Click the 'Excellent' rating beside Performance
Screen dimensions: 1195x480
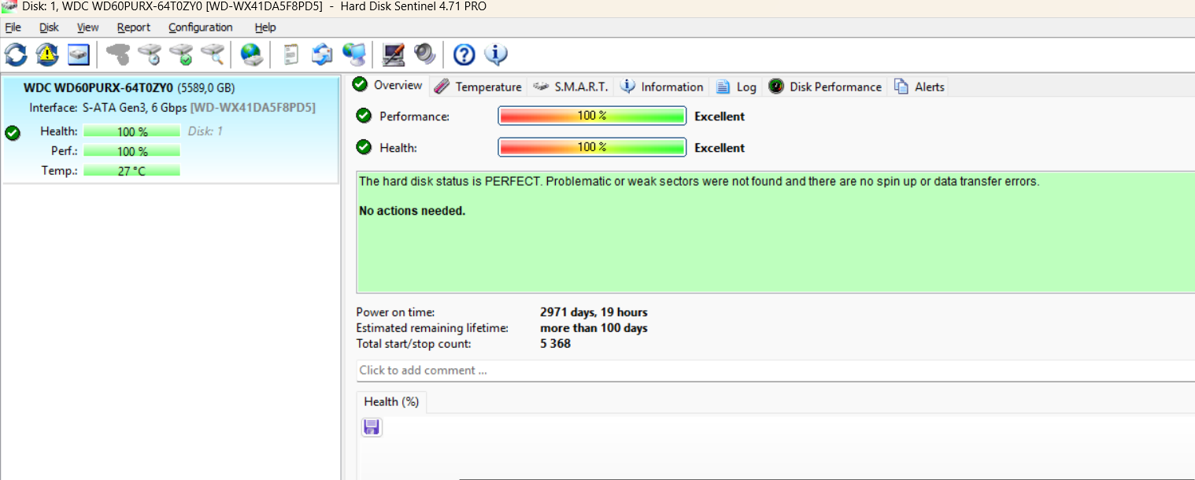click(720, 116)
